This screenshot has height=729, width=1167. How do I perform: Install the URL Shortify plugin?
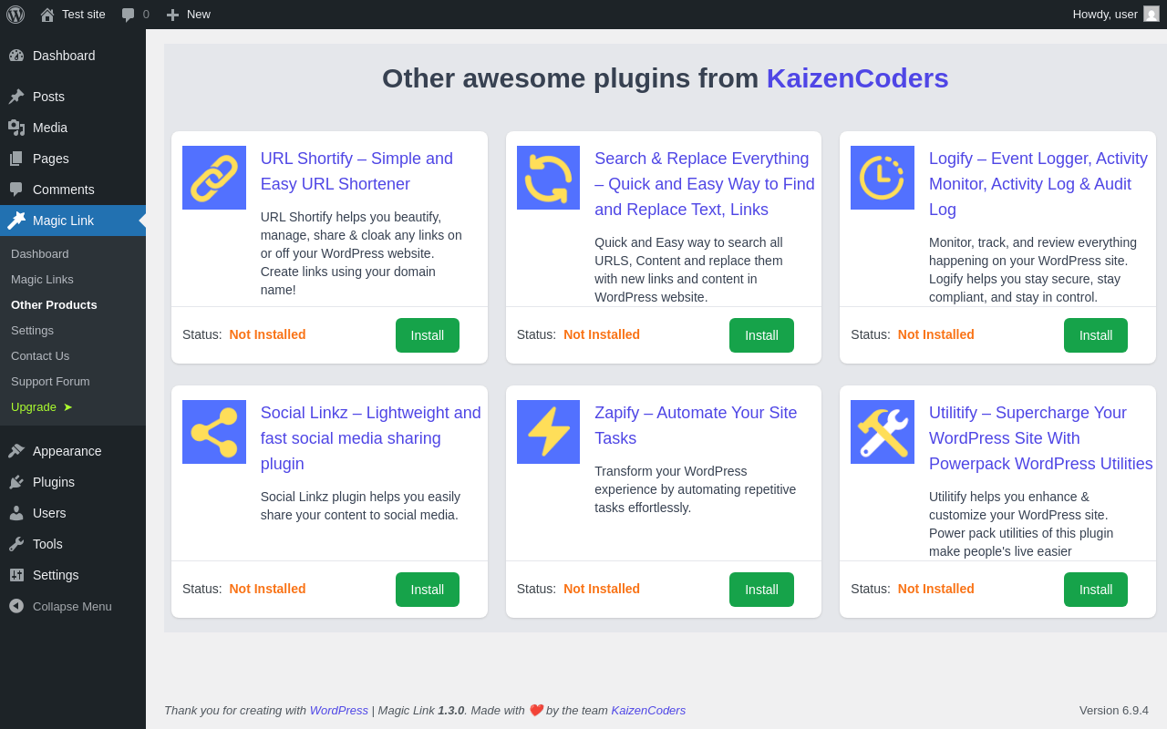pos(427,335)
